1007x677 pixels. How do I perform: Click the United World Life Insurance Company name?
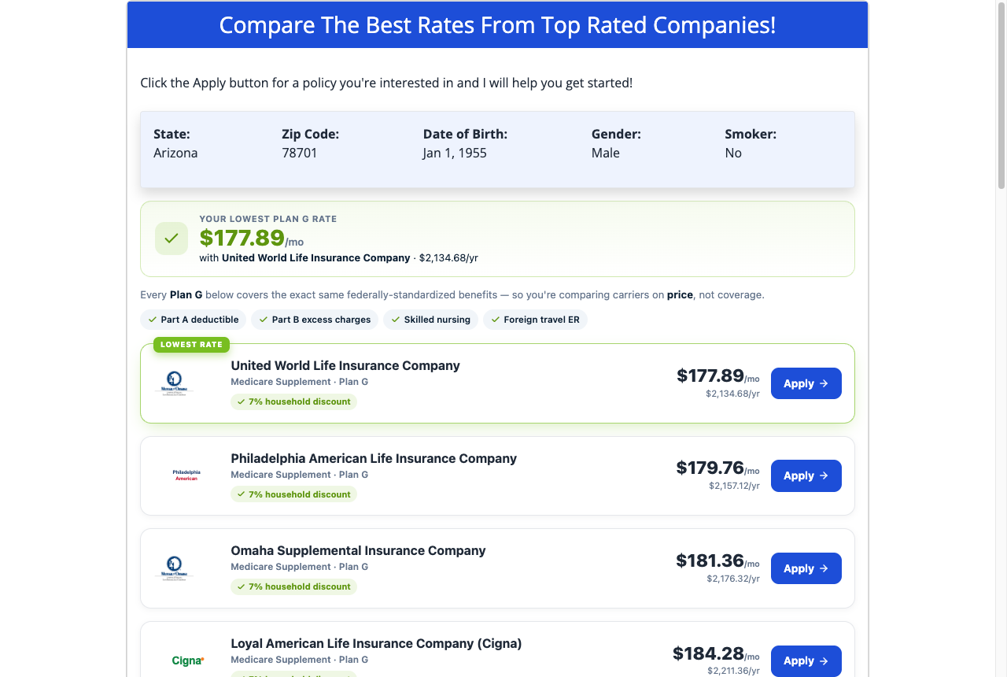point(345,365)
